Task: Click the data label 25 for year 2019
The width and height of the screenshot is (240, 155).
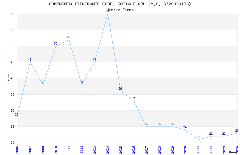Action: coord(172,124)
